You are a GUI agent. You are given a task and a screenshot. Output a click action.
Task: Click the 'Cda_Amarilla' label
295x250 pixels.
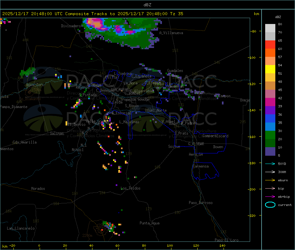coord(25,142)
